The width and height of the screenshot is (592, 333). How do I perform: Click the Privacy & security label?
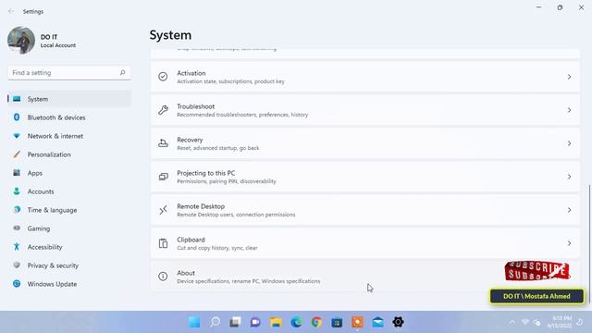point(53,265)
